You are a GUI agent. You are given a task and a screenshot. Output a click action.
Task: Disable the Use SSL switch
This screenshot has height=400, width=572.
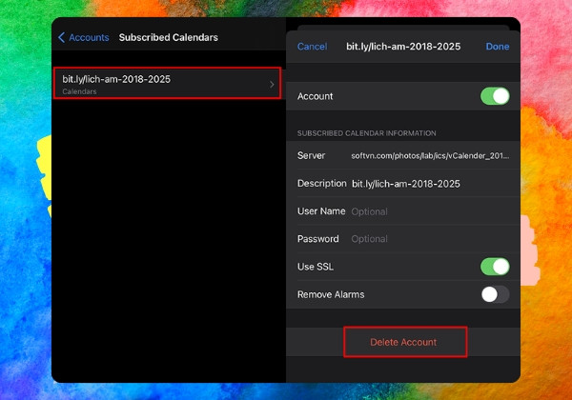pos(495,267)
